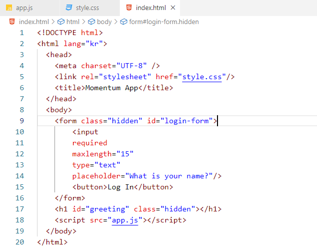Click the "UTF-8" charset value
Screen dimensions: 317x250
click(x=131, y=66)
